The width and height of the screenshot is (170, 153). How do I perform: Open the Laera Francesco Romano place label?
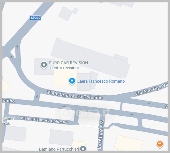pos(101,81)
